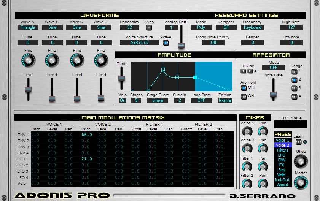Open the Voice Structure A+B+C+D selector

coord(139,43)
